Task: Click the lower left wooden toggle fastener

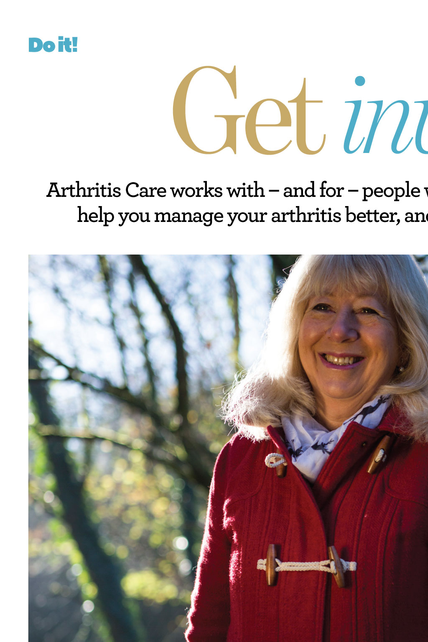Action: pyautogui.click(x=272, y=564)
